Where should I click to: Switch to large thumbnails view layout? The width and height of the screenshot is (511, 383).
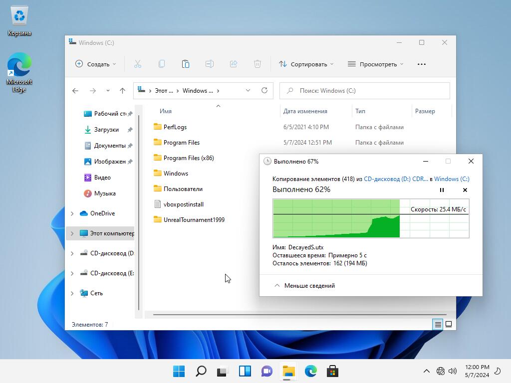coord(449,324)
